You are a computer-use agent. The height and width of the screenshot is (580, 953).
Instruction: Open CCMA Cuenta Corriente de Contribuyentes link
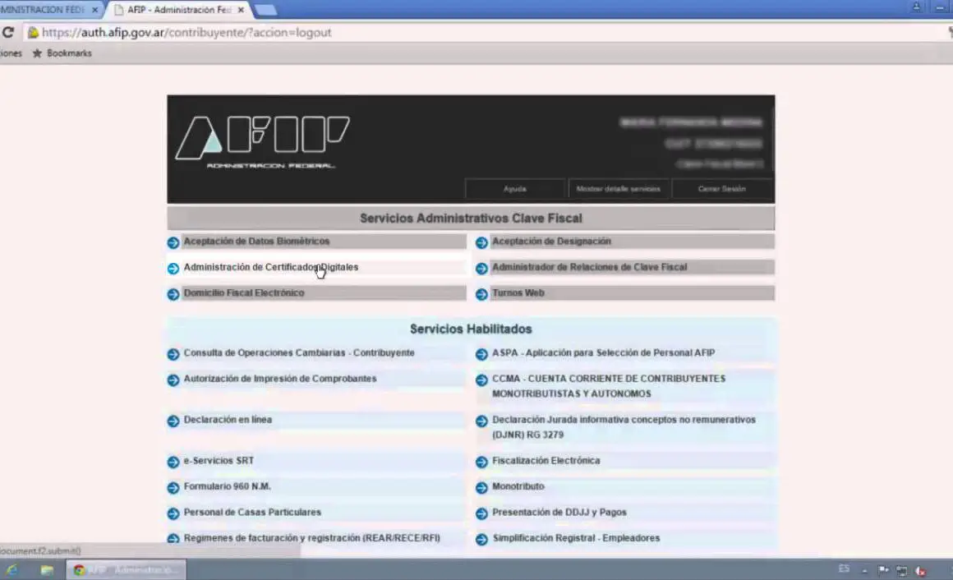coord(609,386)
